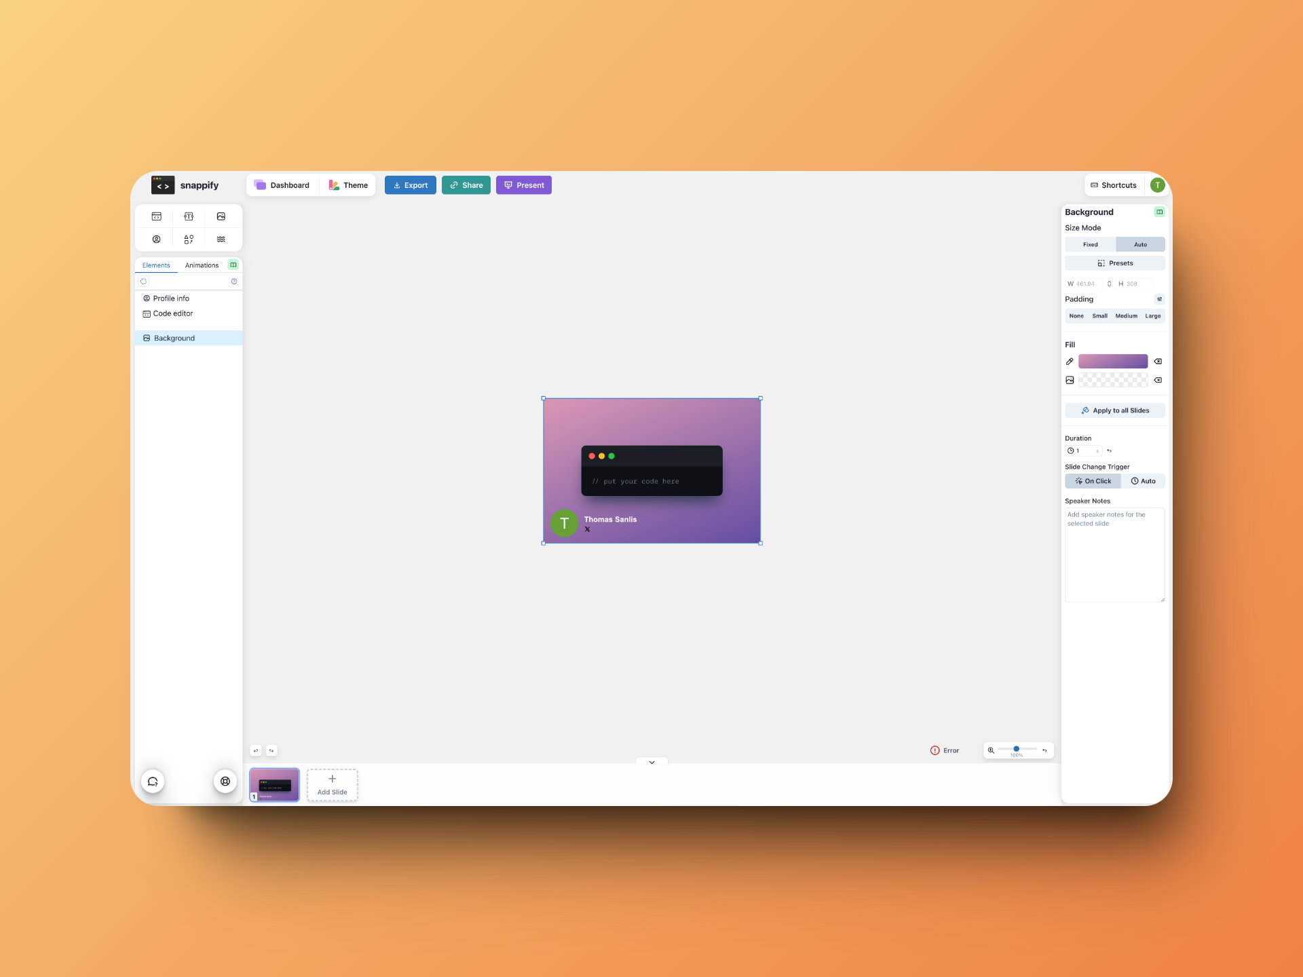Toggle Auto size mode

click(1140, 244)
